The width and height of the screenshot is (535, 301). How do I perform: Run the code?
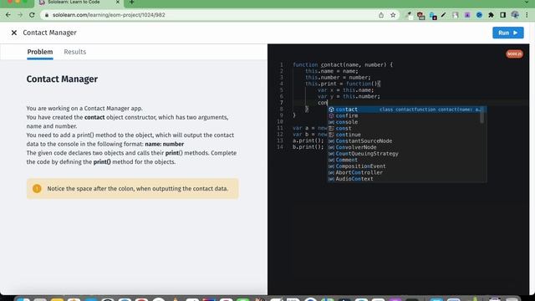pos(507,33)
